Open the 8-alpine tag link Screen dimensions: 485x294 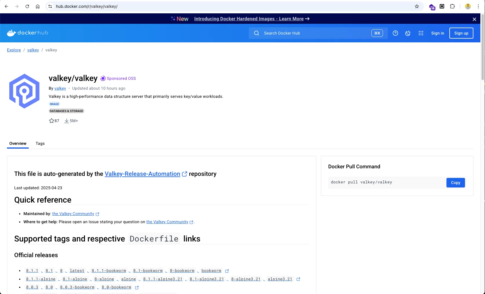click(x=104, y=279)
